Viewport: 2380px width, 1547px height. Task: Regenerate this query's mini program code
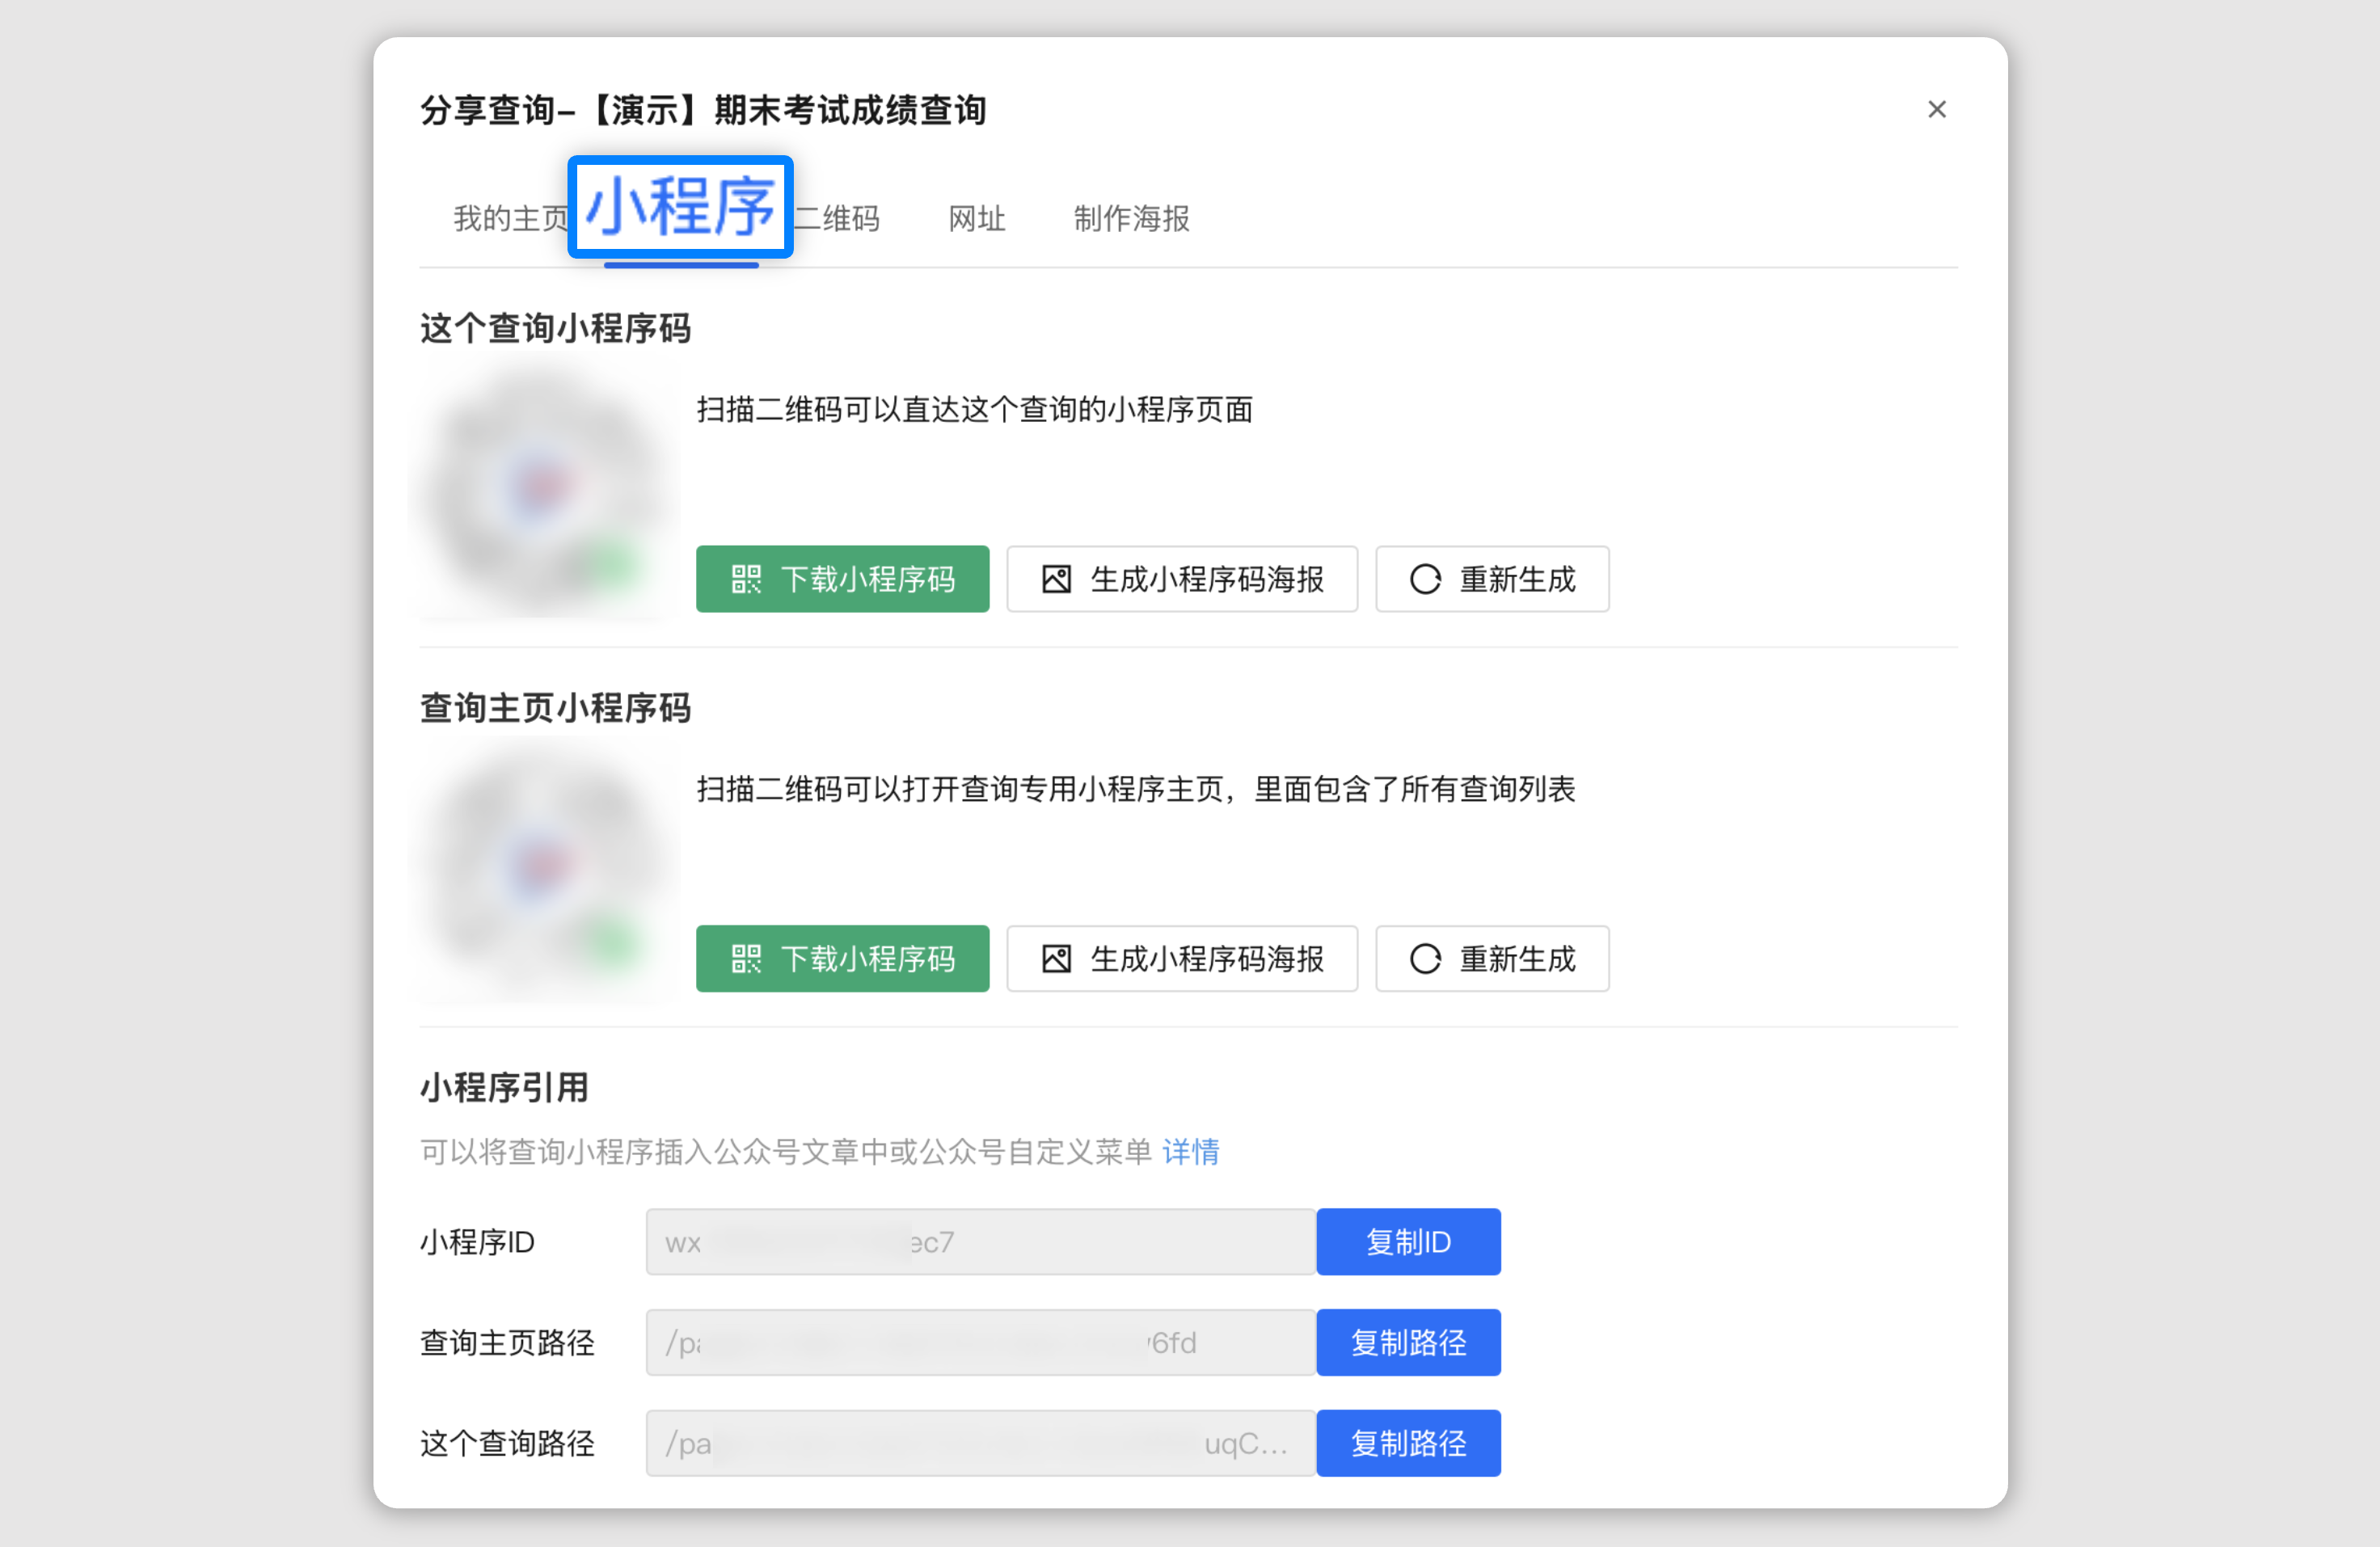click(x=1492, y=579)
